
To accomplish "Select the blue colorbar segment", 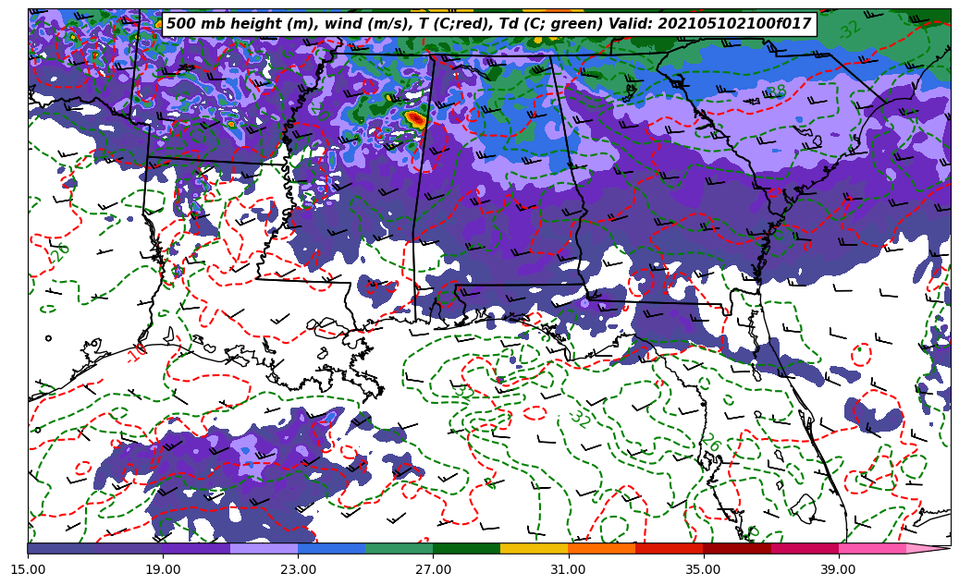I will pos(331,548).
